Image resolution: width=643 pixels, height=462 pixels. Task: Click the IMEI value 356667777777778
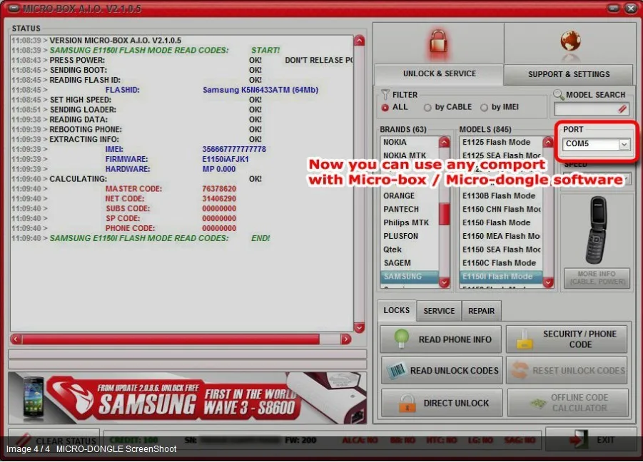point(234,150)
